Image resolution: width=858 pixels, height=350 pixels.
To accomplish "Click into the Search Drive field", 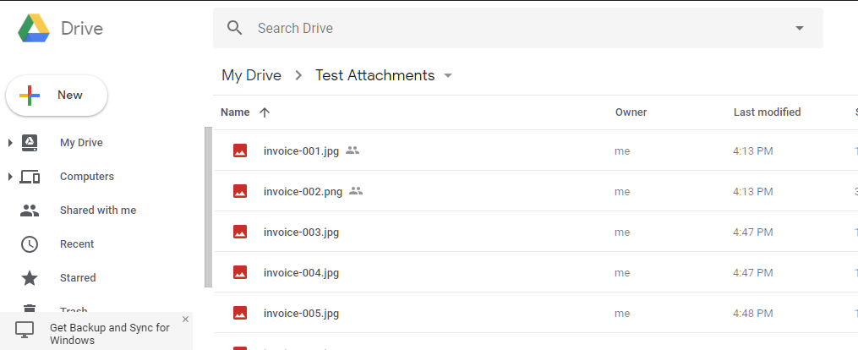I will click(x=507, y=28).
